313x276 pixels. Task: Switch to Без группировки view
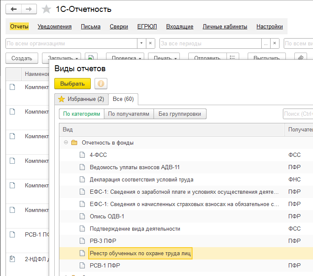pyautogui.click(x=180, y=114)
